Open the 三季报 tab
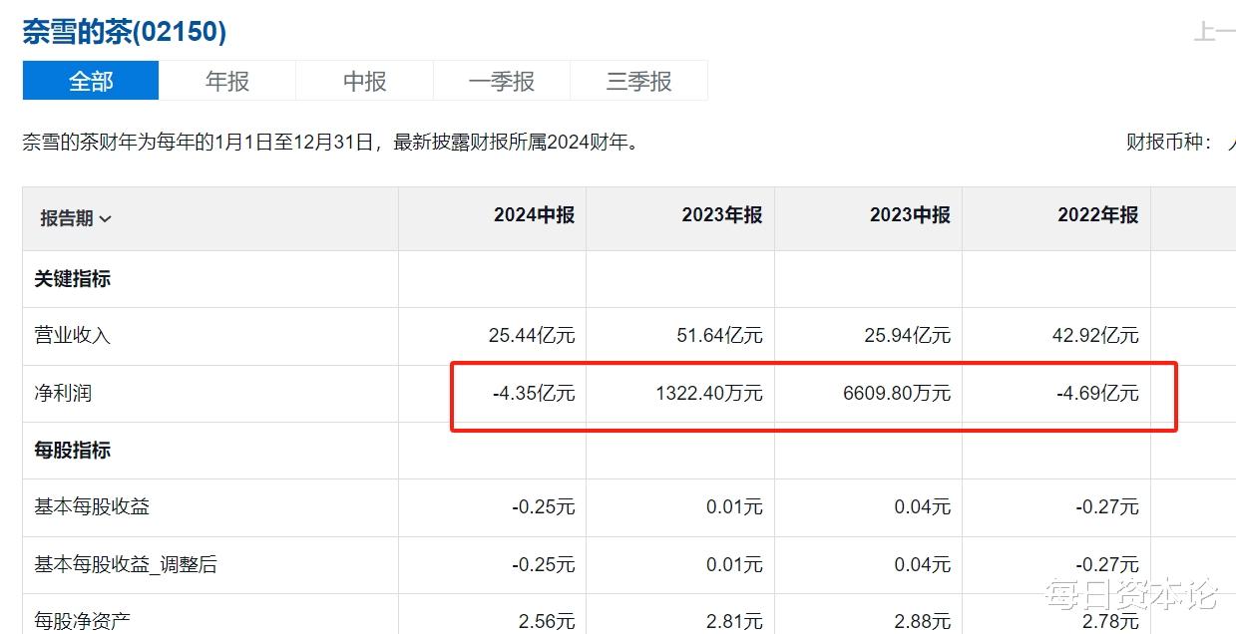Viewport: 1236px width, 634px height. 639,81
